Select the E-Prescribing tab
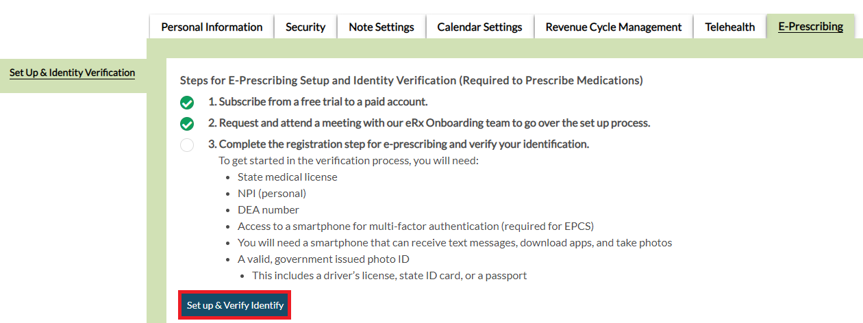This screenshot has width=863, height=323. pyautogui.click(x=810, y=27)
